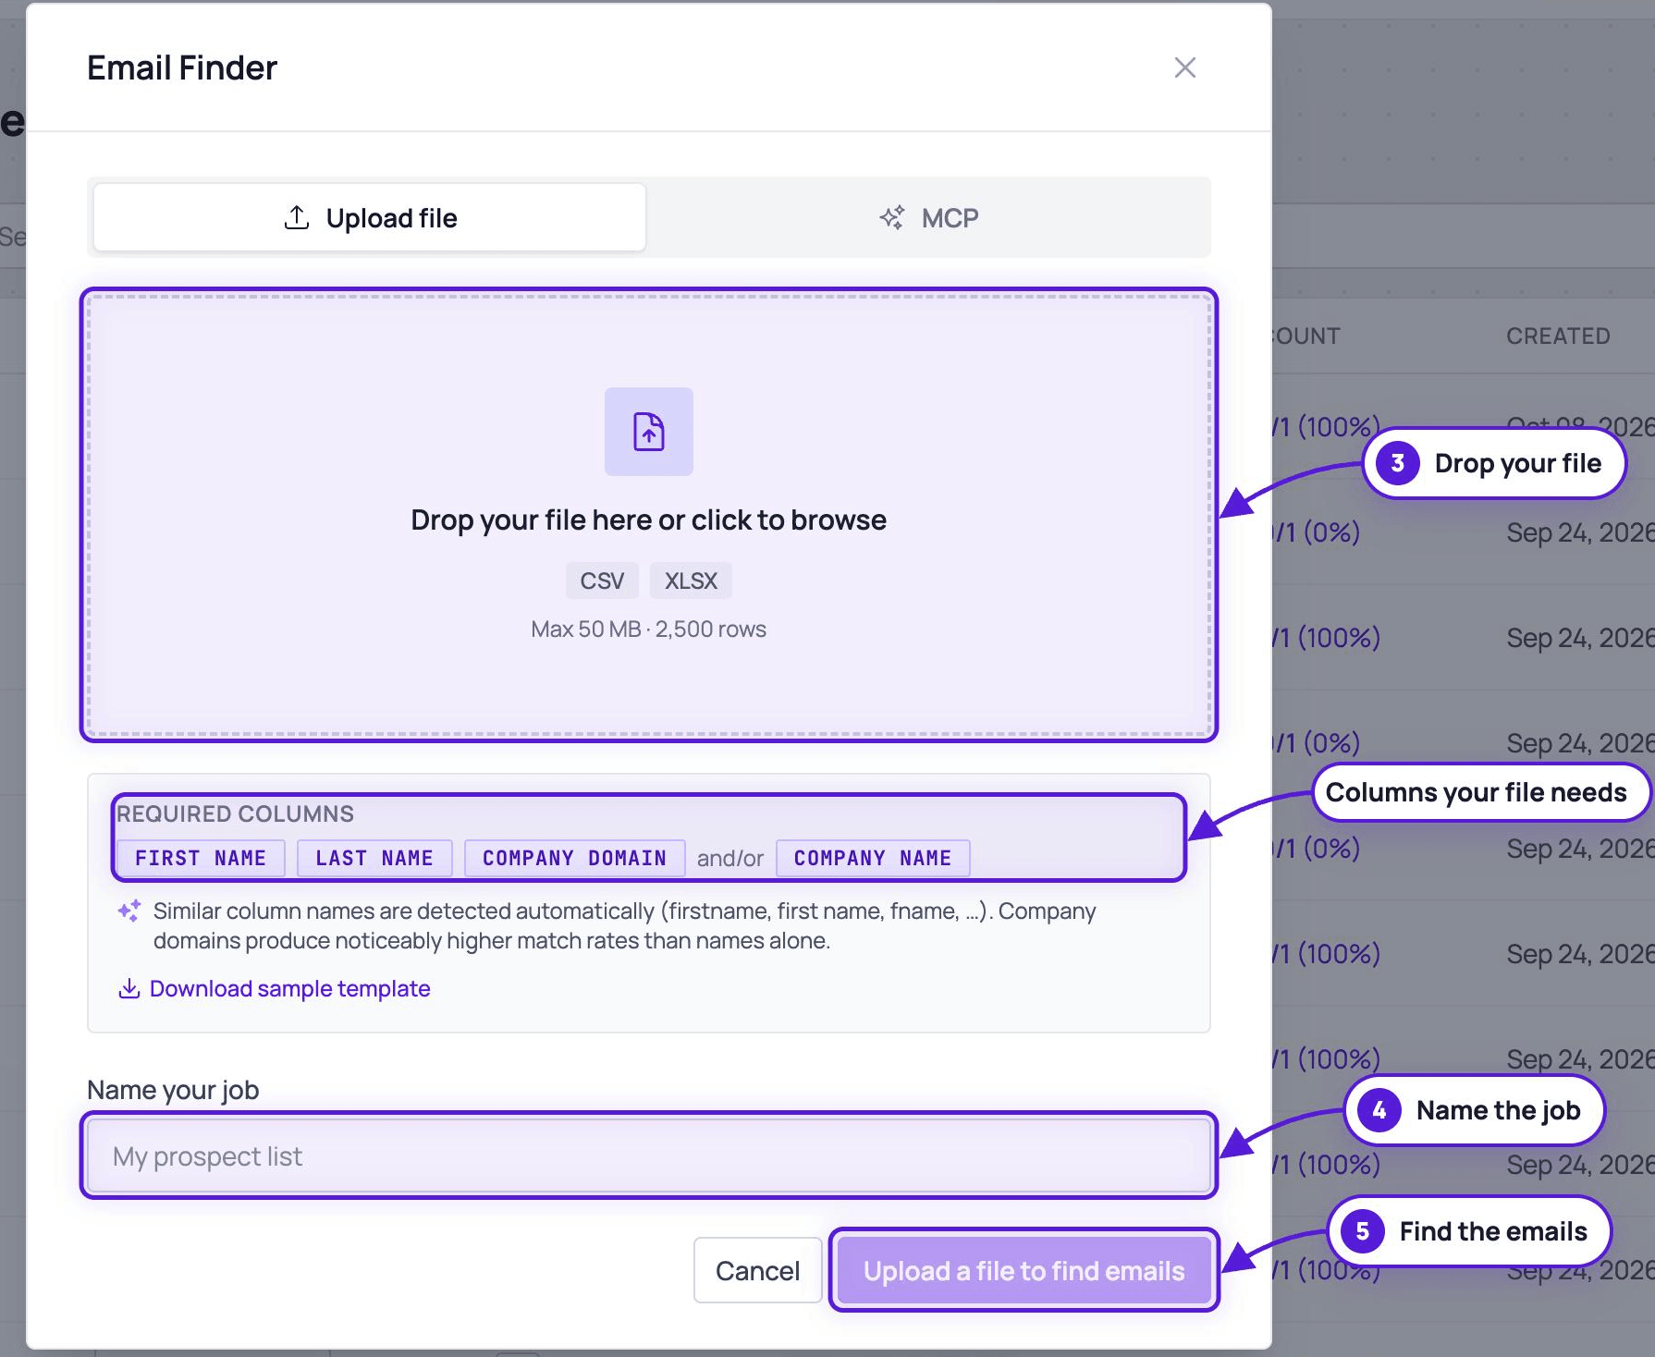The image size is (1655, 1357).
Task: Click the CREATED column header in the background table
Action: [x=1558, y=336]
